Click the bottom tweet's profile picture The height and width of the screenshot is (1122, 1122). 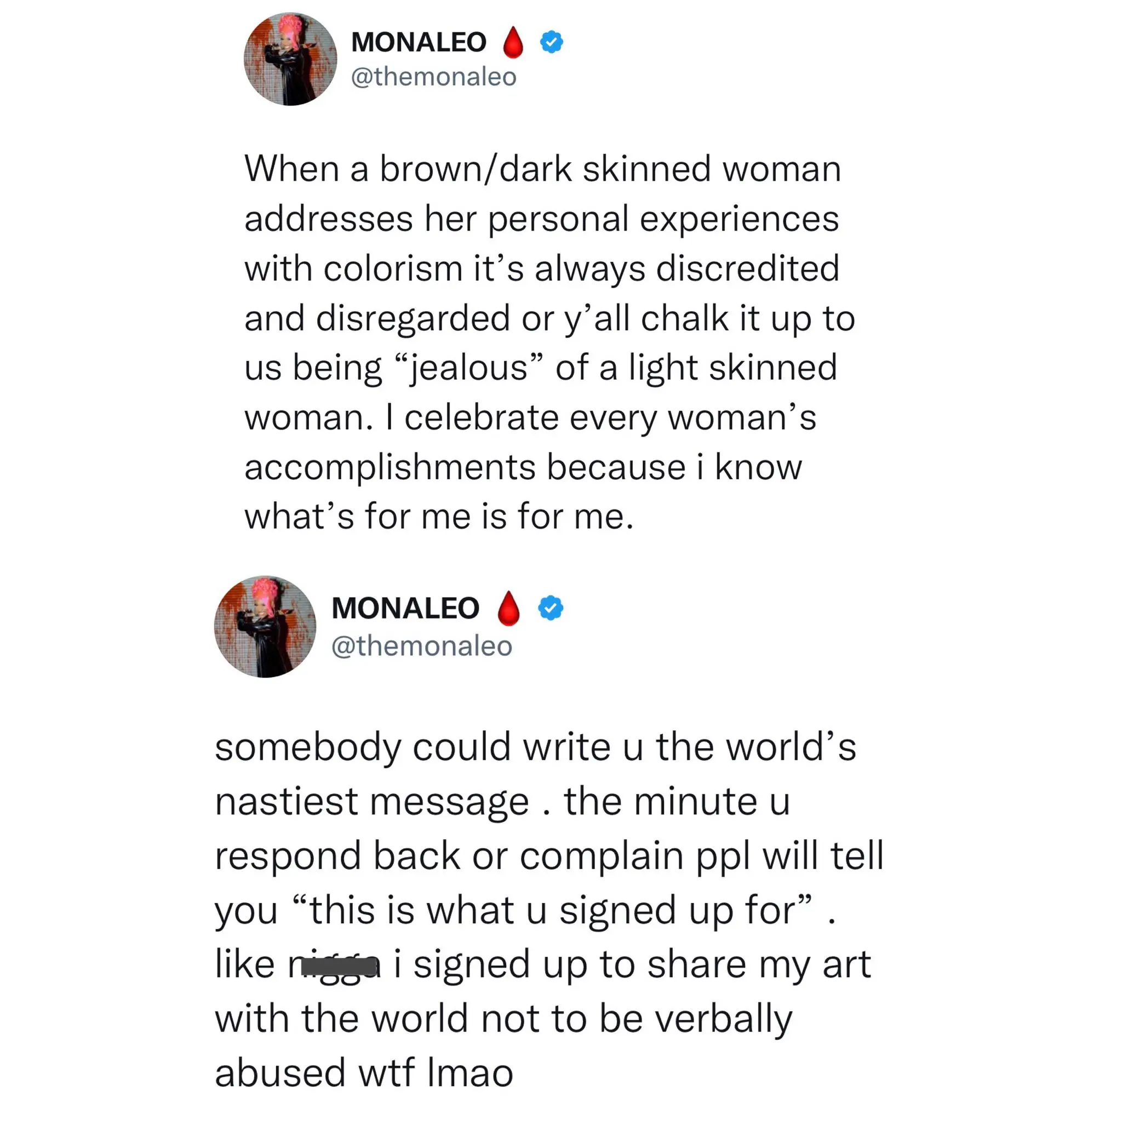265,626
